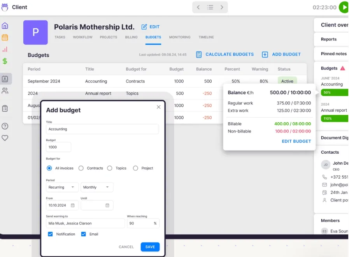Switch to the Tasks tab
Image resolution: width=349 pixels, height=257 pixels.
[x=60, y=37]
